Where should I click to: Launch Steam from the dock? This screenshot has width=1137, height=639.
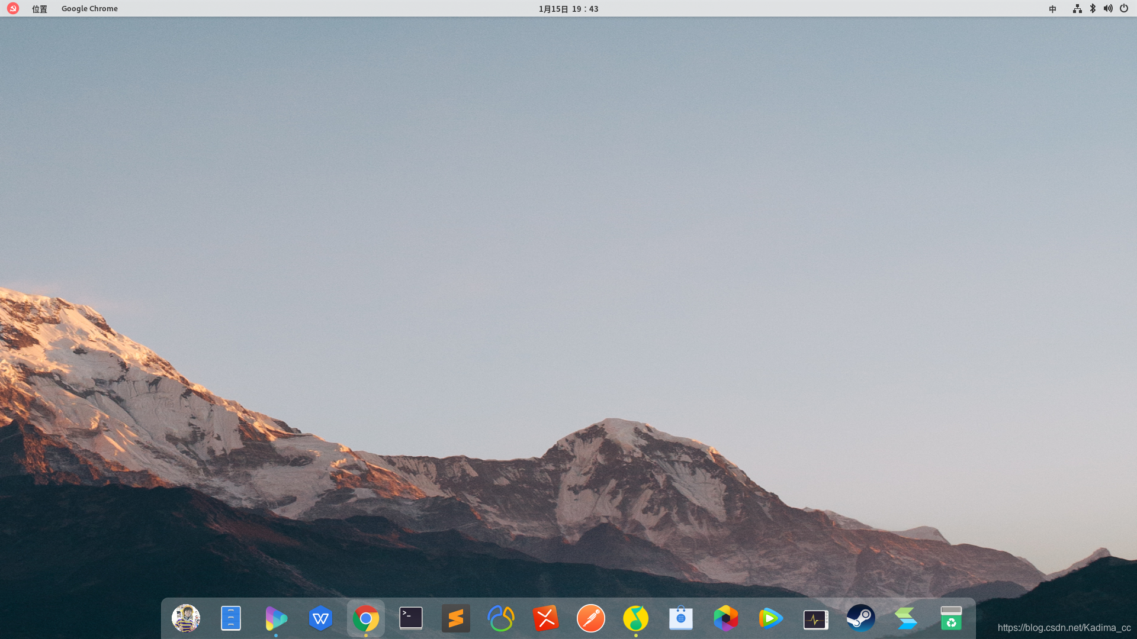(x=860, y=618)
